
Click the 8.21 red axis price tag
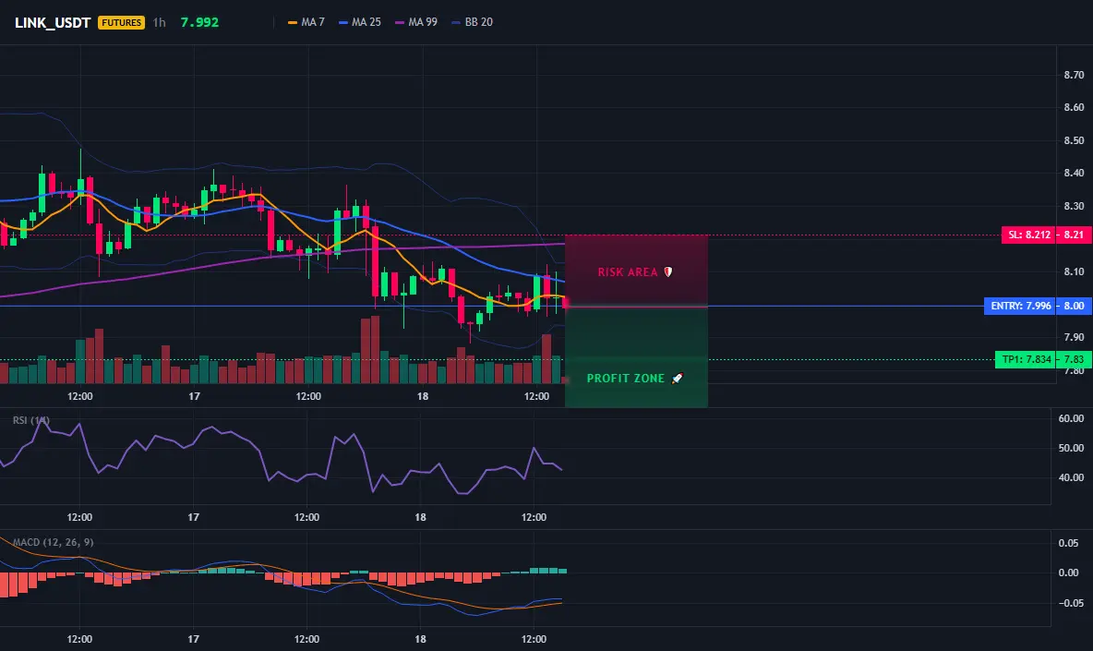1075,235
